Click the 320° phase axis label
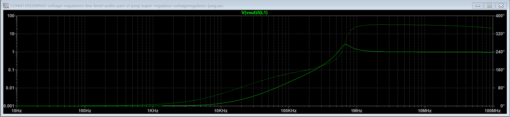 click(500, 34)
